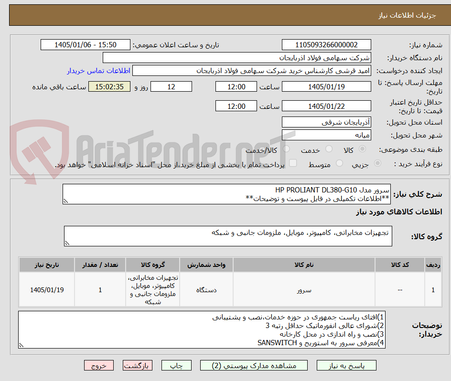451x381 pixels.
Task: Click the گروه کالا text area
Action: (228, 236)
